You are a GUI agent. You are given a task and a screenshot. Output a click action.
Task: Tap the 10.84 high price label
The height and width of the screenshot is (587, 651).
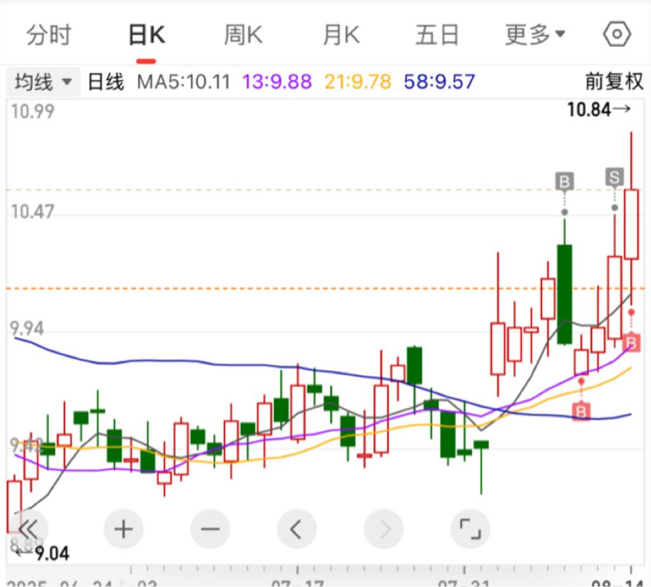599,109
